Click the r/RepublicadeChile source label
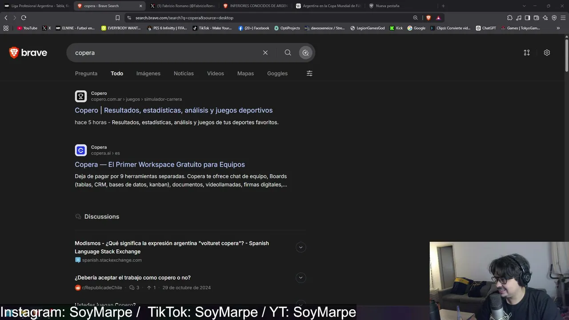Viewport: 569px width, 320px height. (x=102, y=288)
